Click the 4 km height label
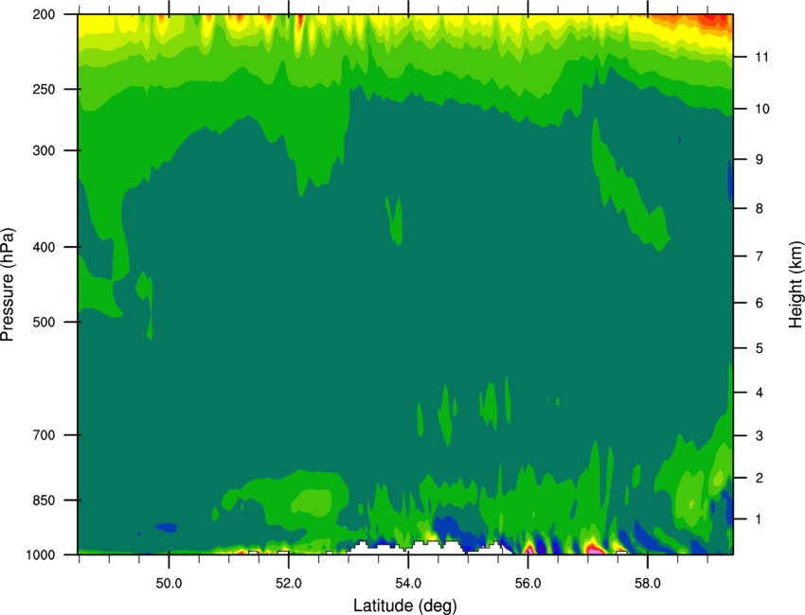The width and height of the screenshot is (805, 615). pos(759,393)
